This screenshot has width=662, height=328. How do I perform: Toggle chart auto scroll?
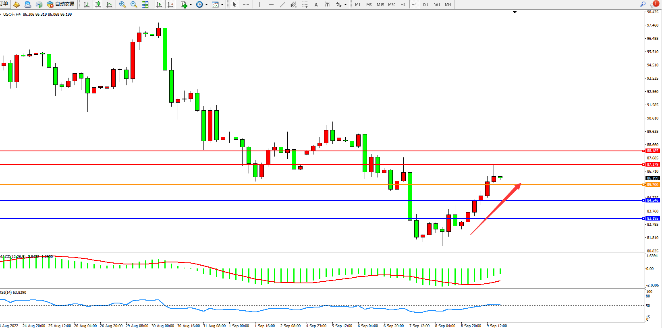159,4
